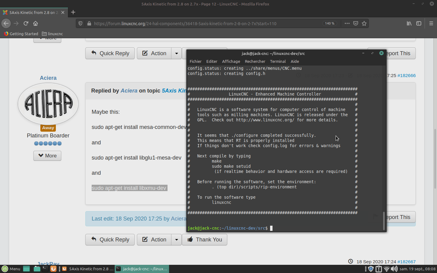This screenshot has width=437, height=273.
Task: Click highlighted text sudo apt-get install libxmu-dev
Action: pyautogui.click(x=129, y=188)
